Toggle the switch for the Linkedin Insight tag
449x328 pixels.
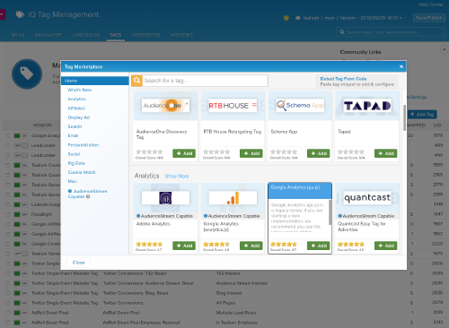[x=21, y=204]
